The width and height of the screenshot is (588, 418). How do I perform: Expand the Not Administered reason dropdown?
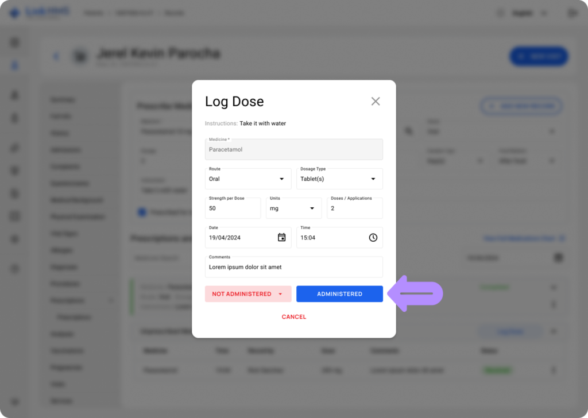(280, 294)
